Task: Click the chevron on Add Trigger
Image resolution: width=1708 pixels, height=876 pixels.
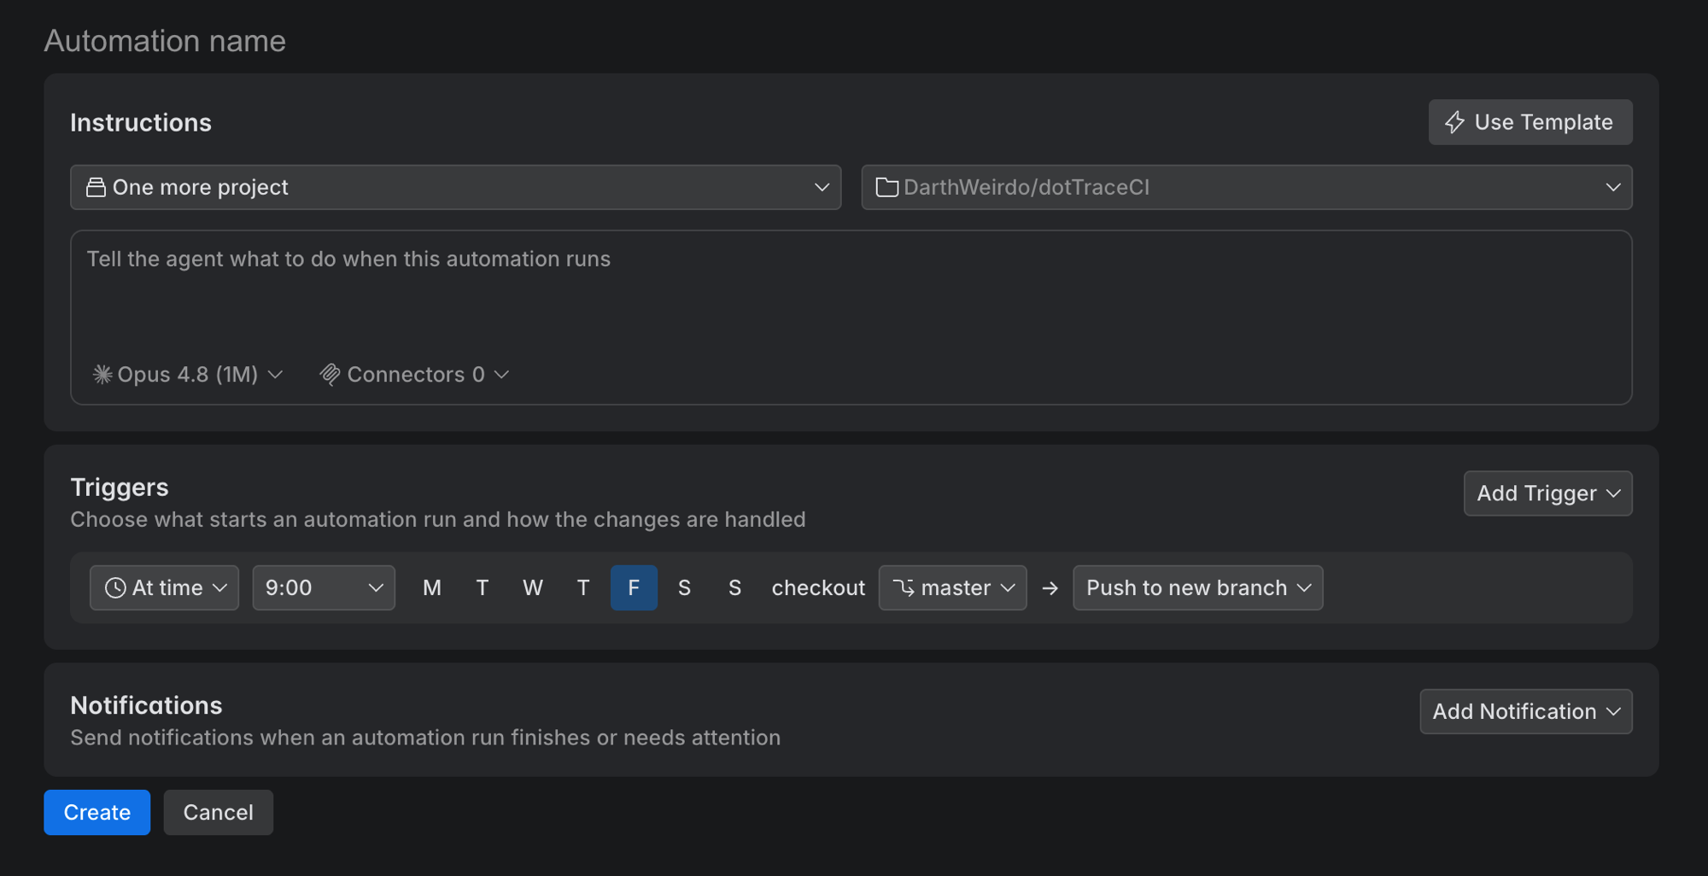Action: 1613,493
